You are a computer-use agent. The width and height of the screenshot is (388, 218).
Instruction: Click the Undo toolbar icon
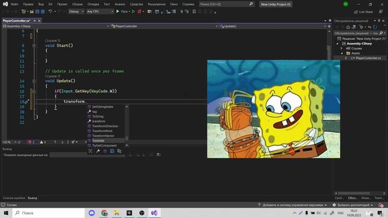click(x=50, y=12)
